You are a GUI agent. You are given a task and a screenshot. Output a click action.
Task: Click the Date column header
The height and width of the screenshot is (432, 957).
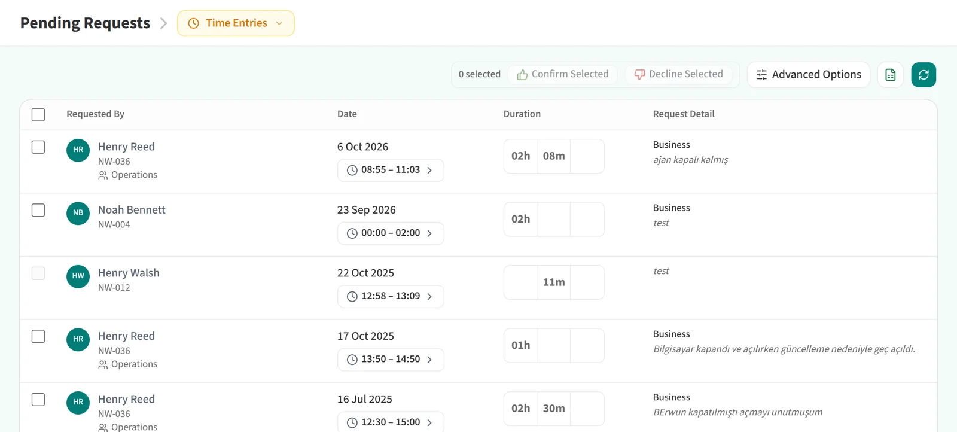[x=347, y=114]
